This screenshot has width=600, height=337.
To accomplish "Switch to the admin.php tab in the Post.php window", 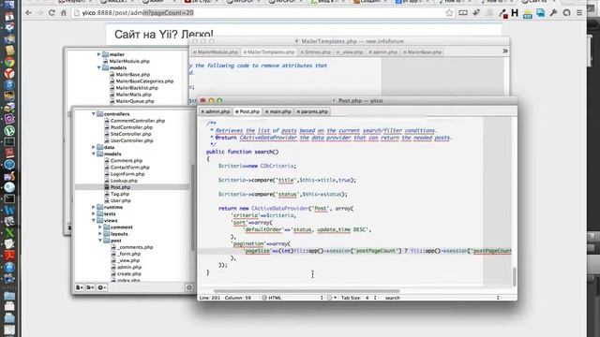I will (x=216, y=112).
